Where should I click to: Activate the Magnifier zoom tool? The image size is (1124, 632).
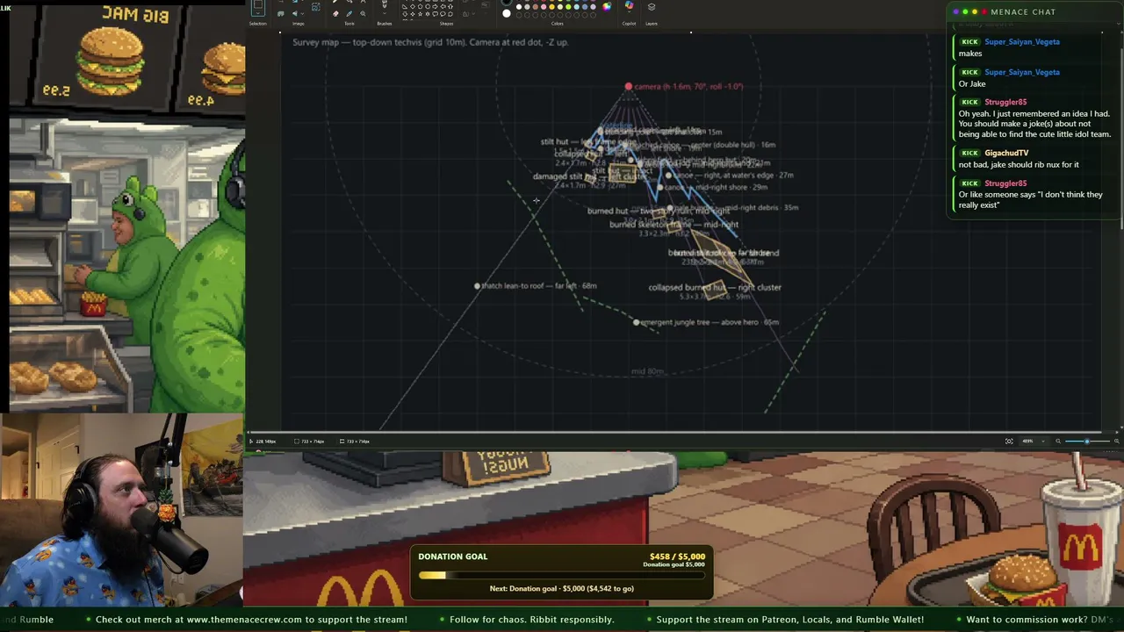point(363,14)
